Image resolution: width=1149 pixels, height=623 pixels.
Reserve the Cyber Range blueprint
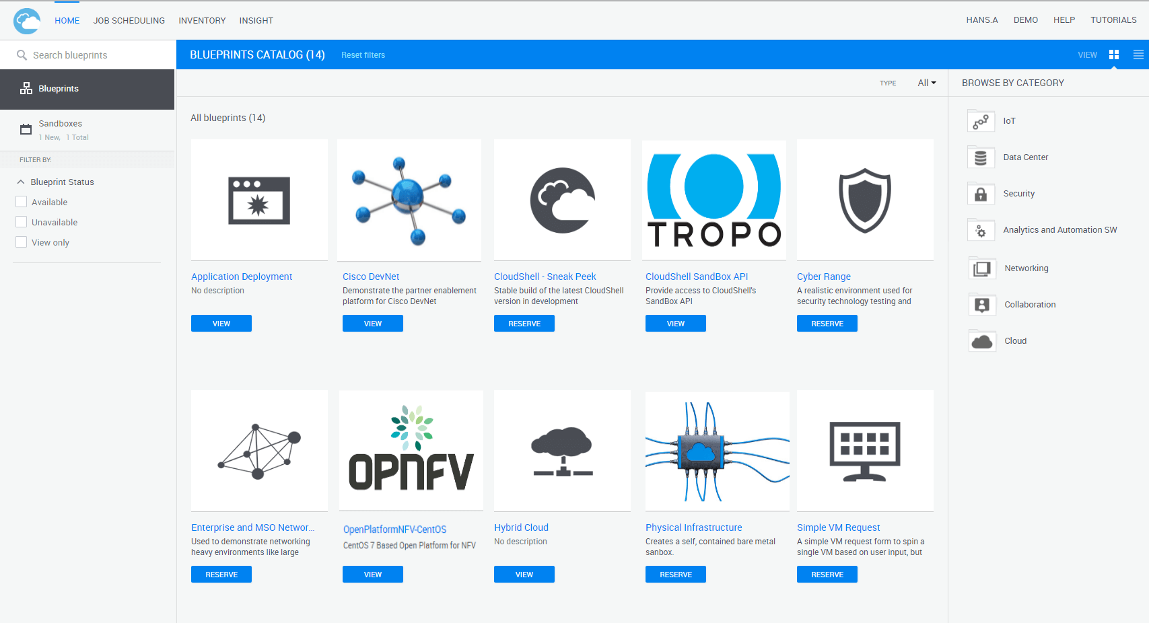point(827,324)
